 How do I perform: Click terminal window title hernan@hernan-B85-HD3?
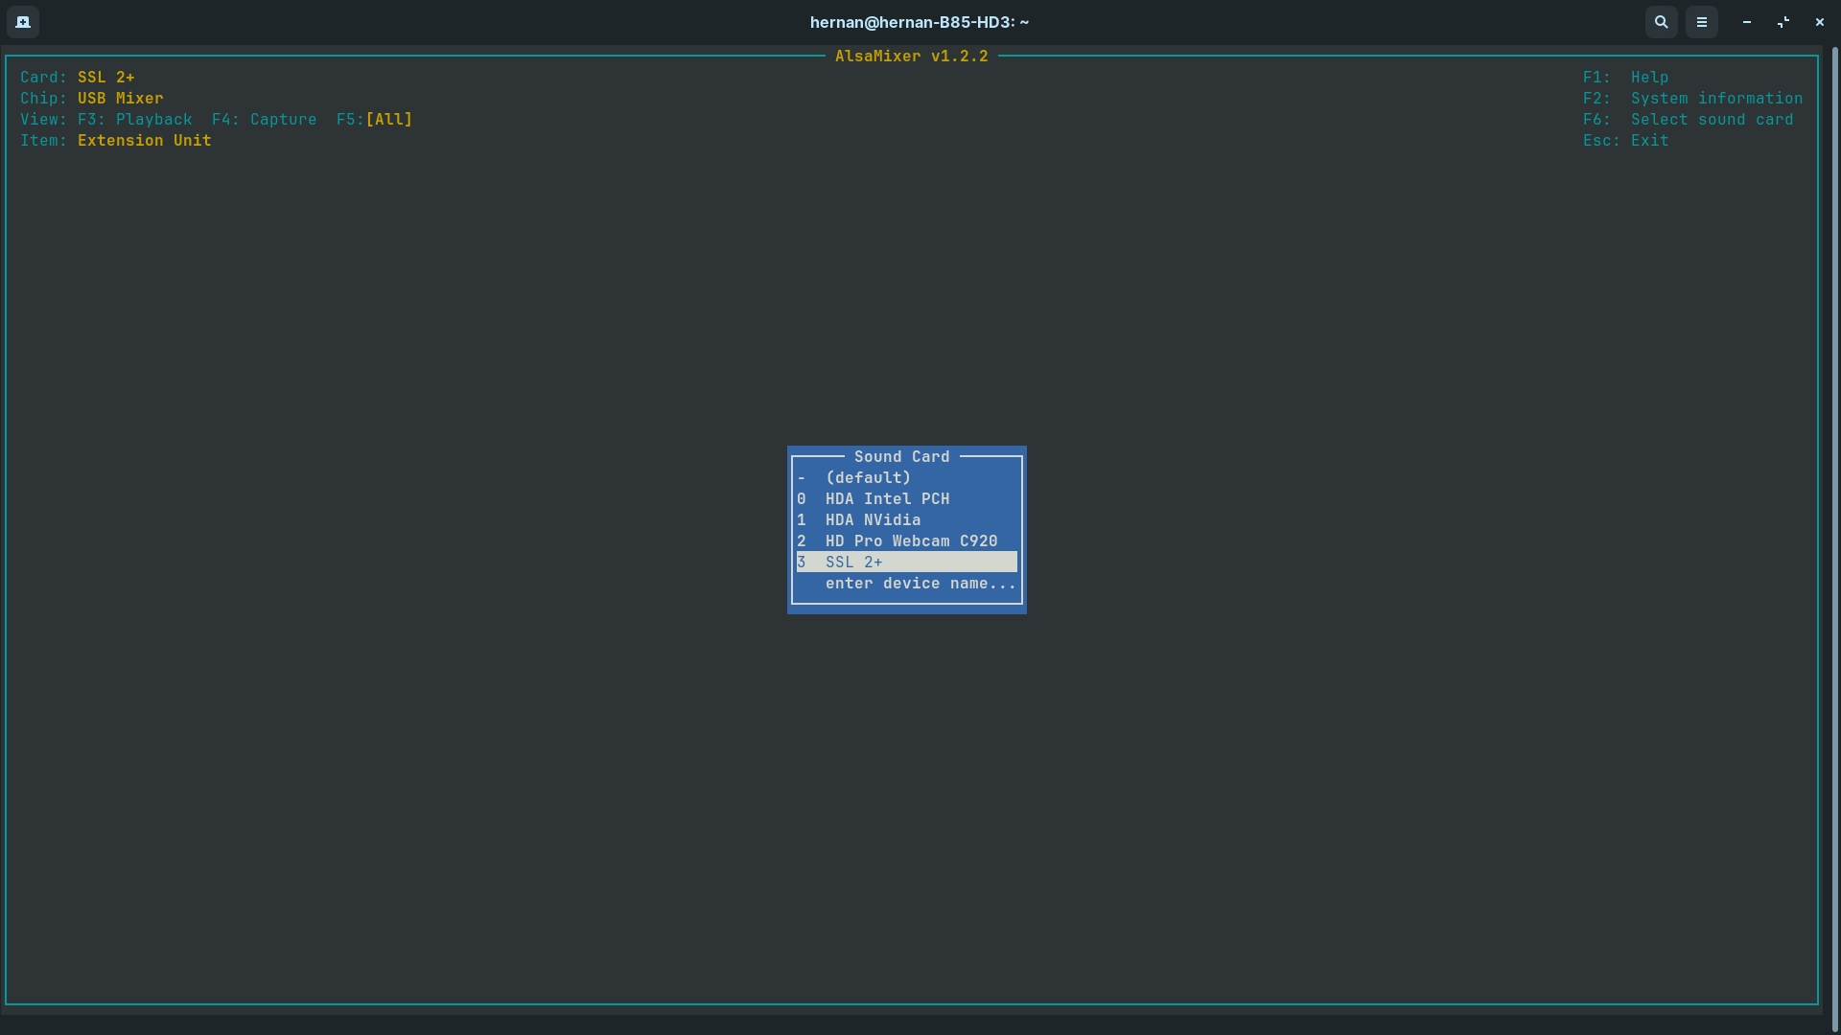click(920, 22)
